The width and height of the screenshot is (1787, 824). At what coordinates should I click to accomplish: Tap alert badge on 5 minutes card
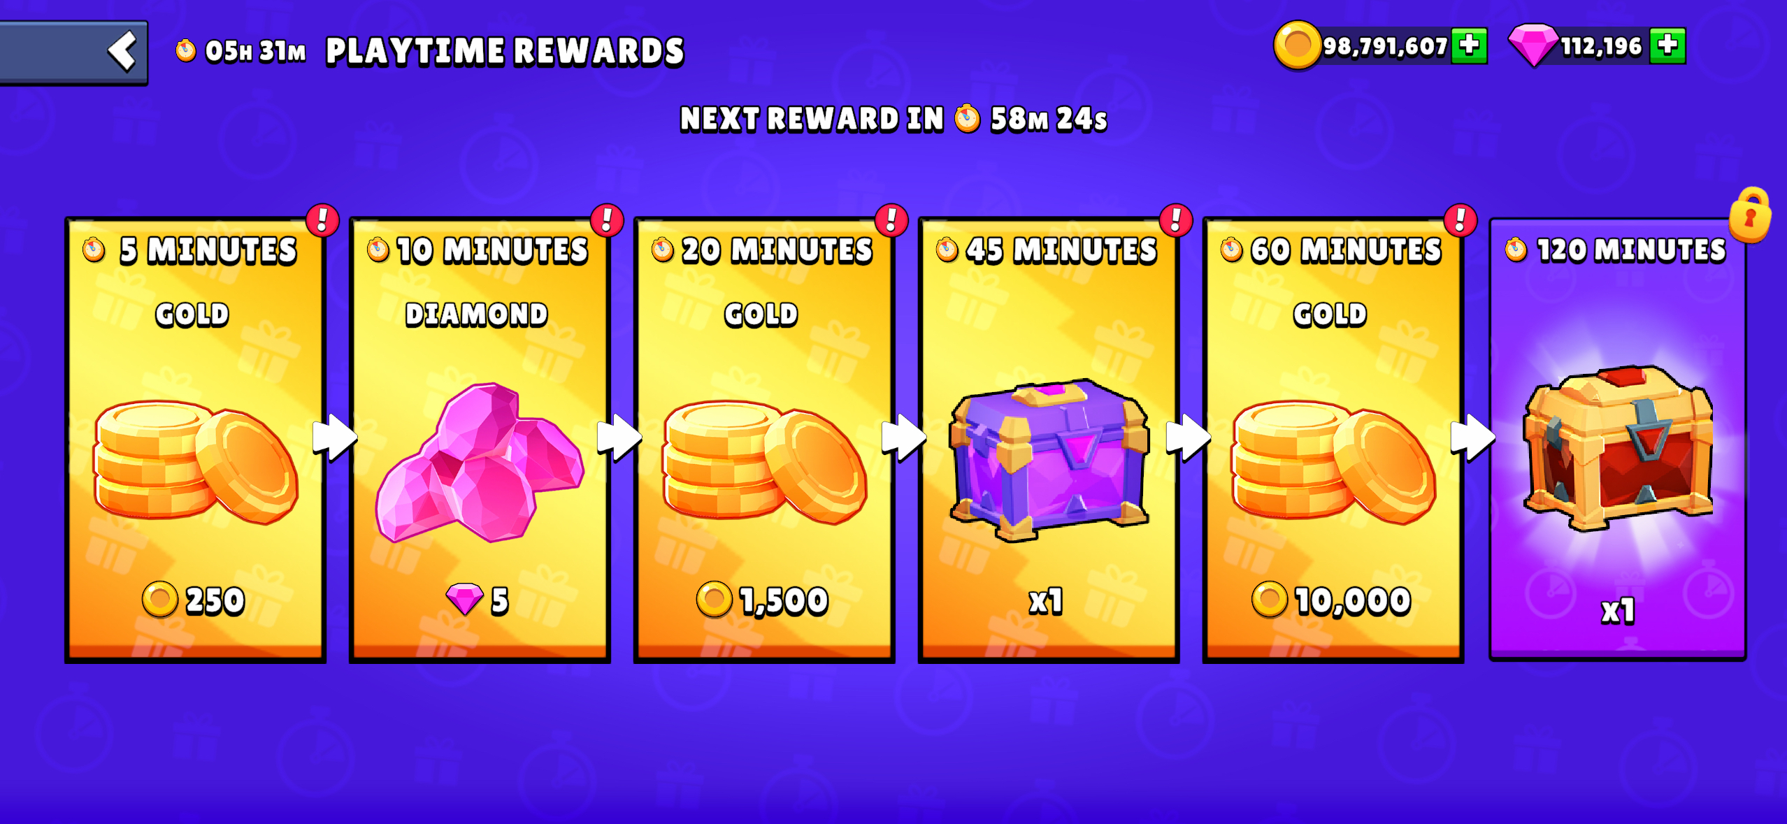pyautogui.click(x=322, y=220)
